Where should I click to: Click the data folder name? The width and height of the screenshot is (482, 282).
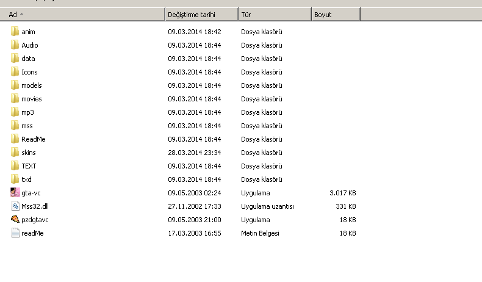[x=28, y=59]
